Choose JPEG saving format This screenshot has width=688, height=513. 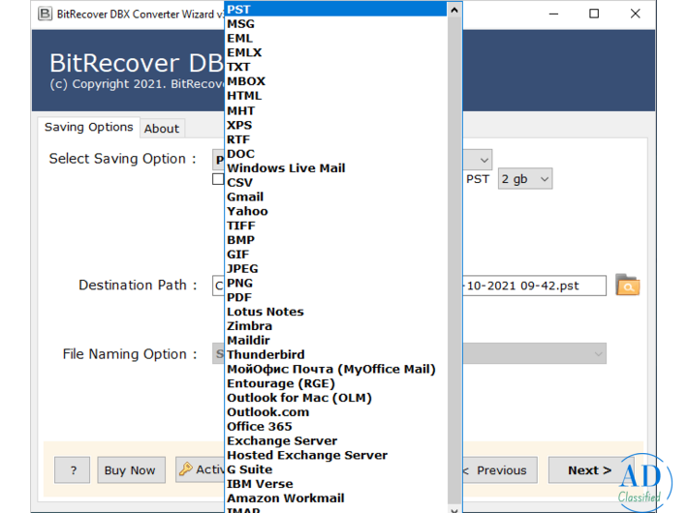pyautogui.click(x=336, y=269)
